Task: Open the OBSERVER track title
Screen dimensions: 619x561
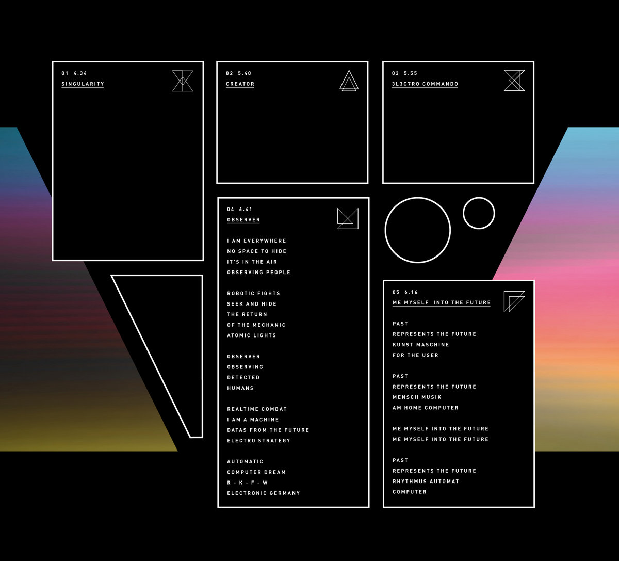Action: point(243,220)
